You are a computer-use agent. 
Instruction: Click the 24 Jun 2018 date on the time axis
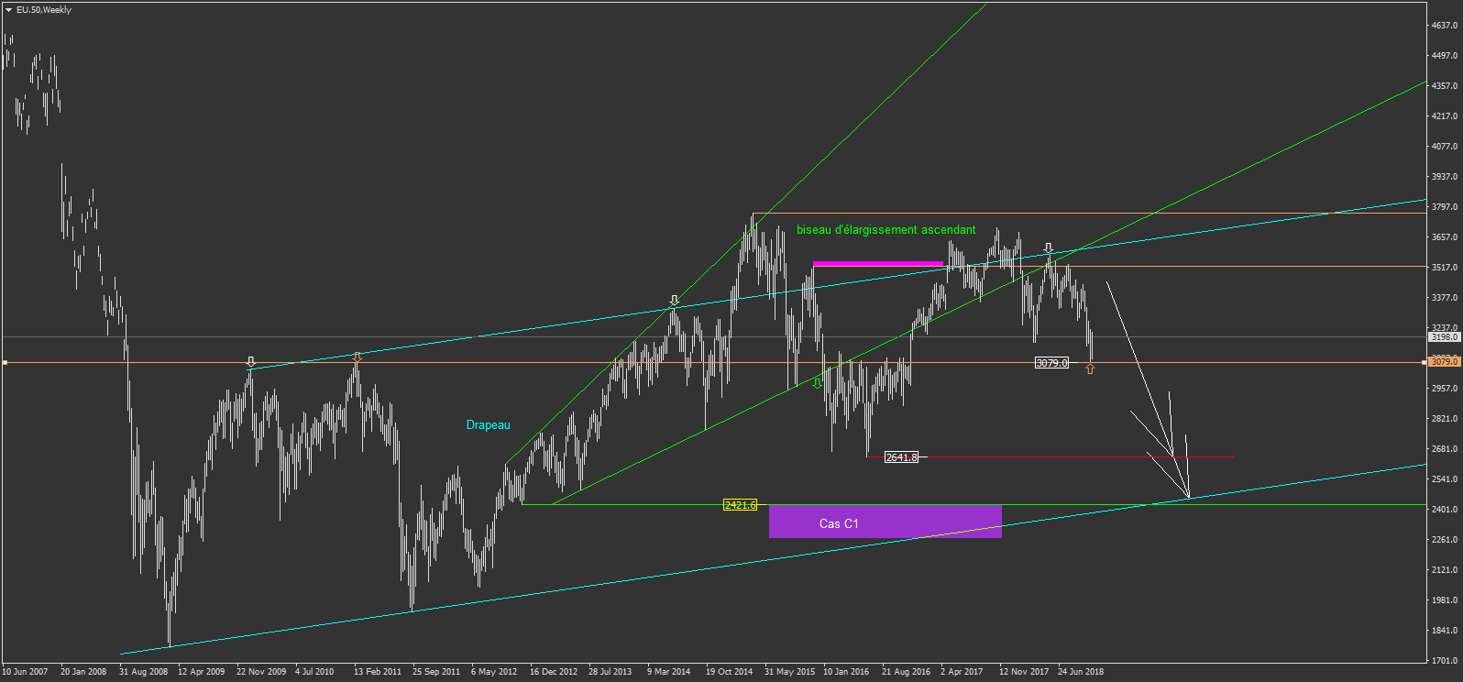(x=1081, y=672)
